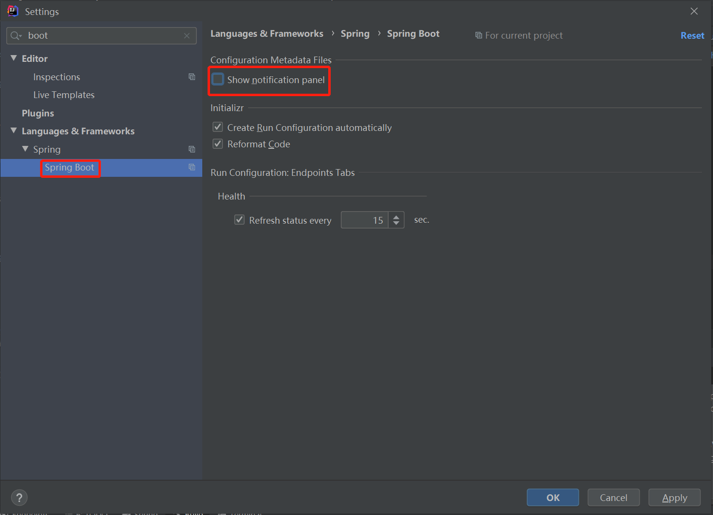This screenshot has width=713, height=515.
Task: Click project-level icon next to Spring Boot row
Action: point(192,167)
